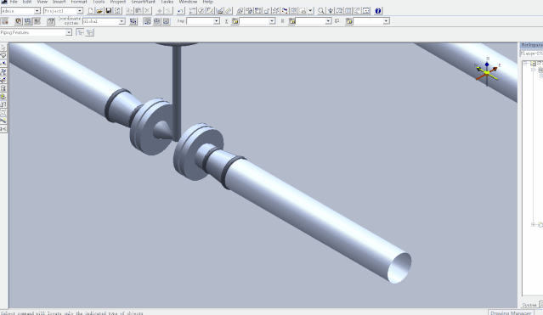The width and height of the screenshot is (543, 315).
Task: Click the yellow-highlighted vertical toolbar icon
Action: tap(3, 96)
